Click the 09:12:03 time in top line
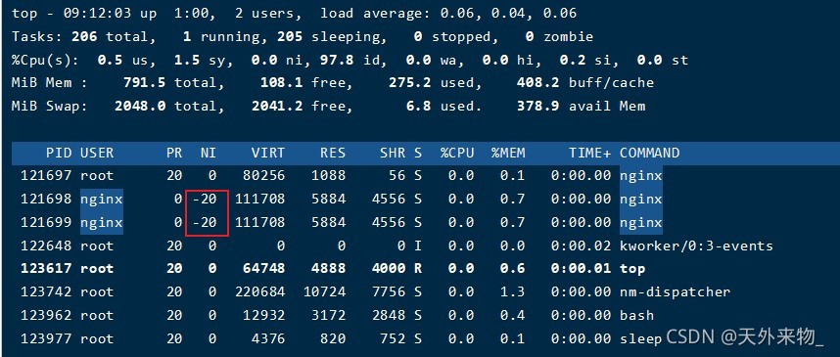 tap(98, 14)
